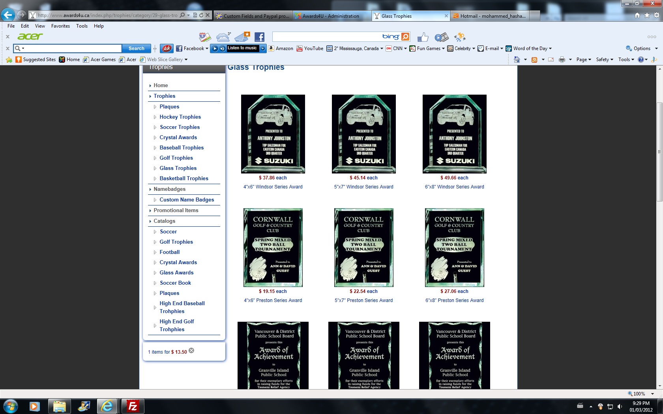This screenshot has width=663, height=414.
Task: Open the Web Slice Gallery favorites item
Action: click(x=163, y=60)
